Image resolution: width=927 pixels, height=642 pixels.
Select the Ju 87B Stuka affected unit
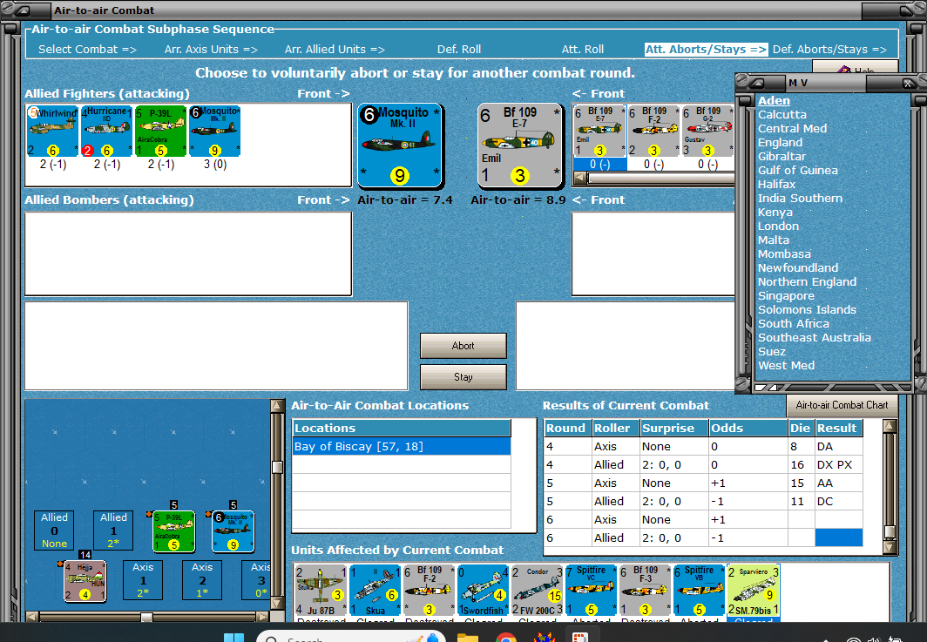[x=321, y=590]
